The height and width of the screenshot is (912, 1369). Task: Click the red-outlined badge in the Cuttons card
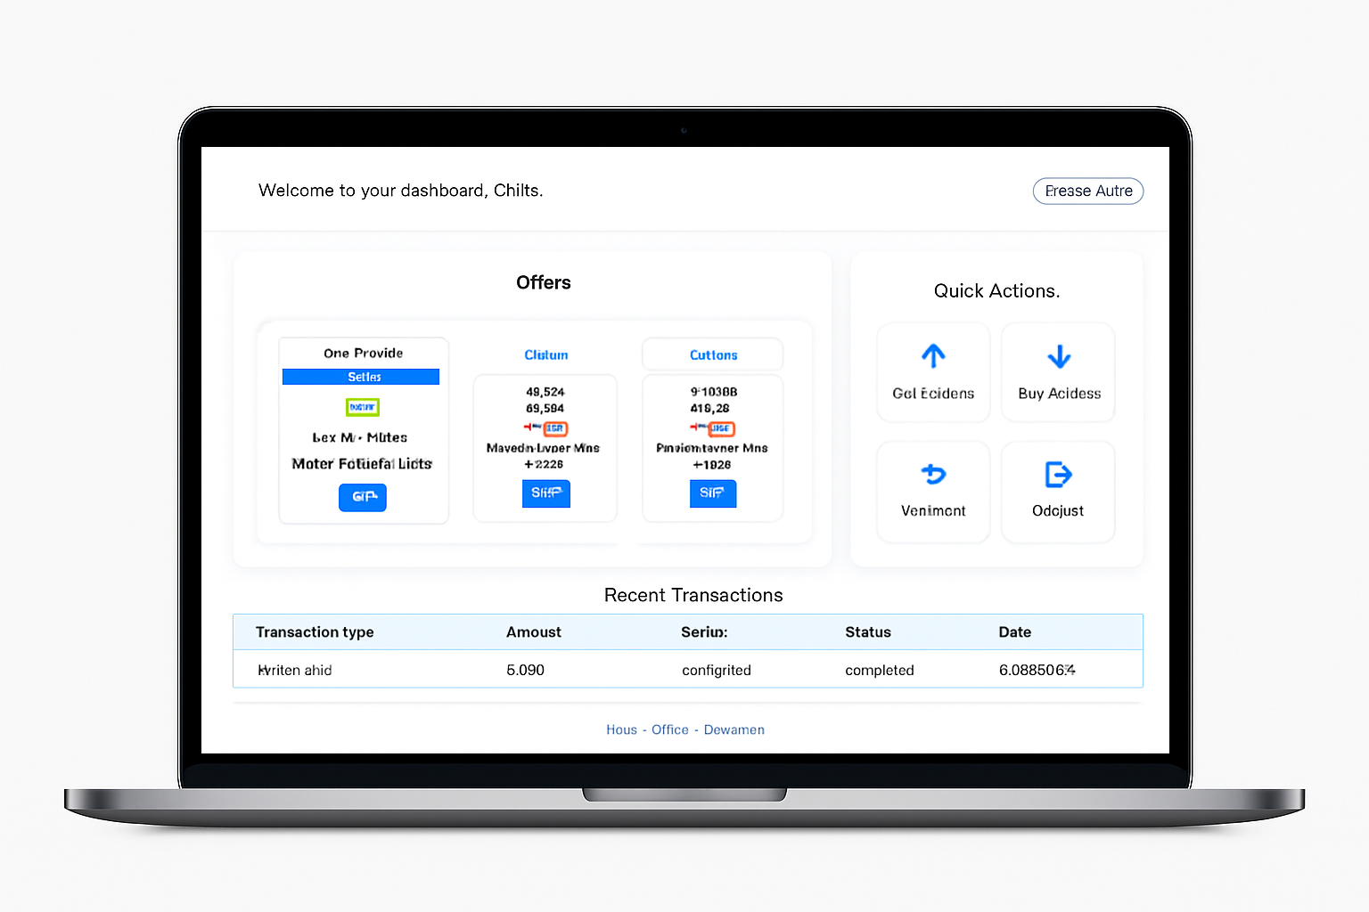click(720, 428)
